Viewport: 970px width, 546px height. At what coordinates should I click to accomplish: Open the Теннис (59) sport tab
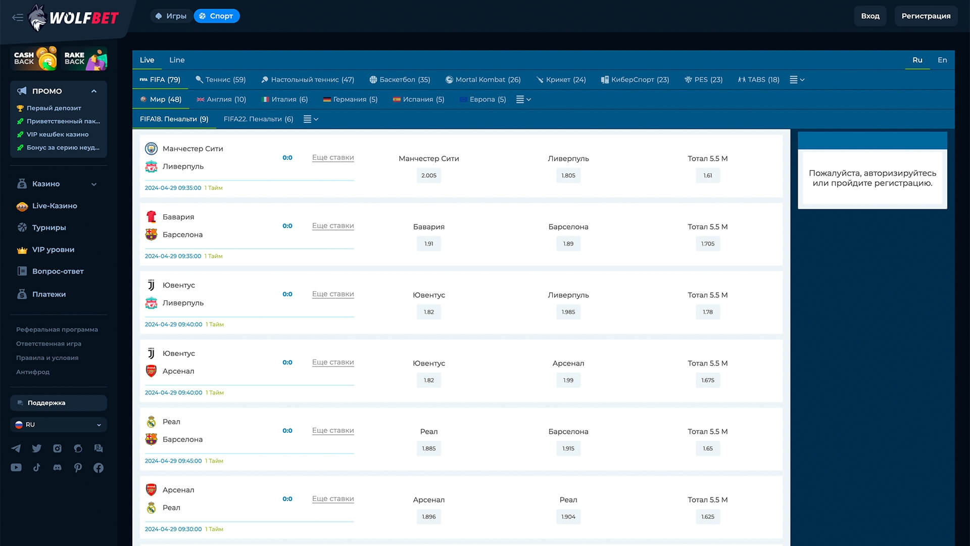[x=221, y=80]
